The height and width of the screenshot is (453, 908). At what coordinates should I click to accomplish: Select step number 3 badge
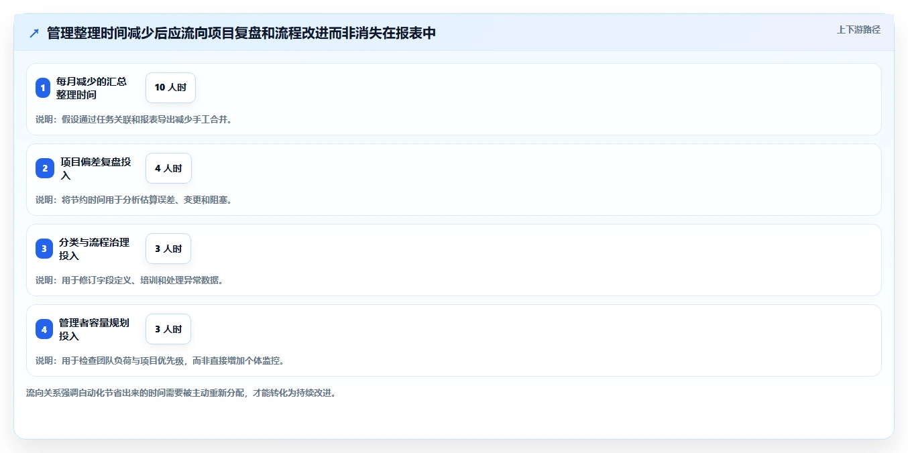[x=44, y=249]
